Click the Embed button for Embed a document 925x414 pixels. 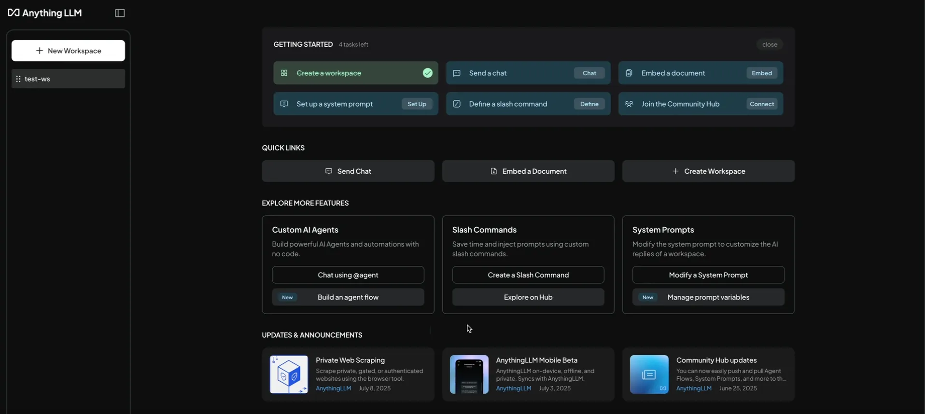pos(762,73)
